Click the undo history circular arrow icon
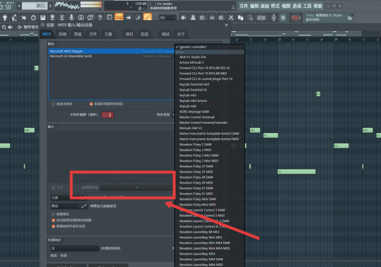The height and width of the screenshot is (267, 381). coord(33,17)
